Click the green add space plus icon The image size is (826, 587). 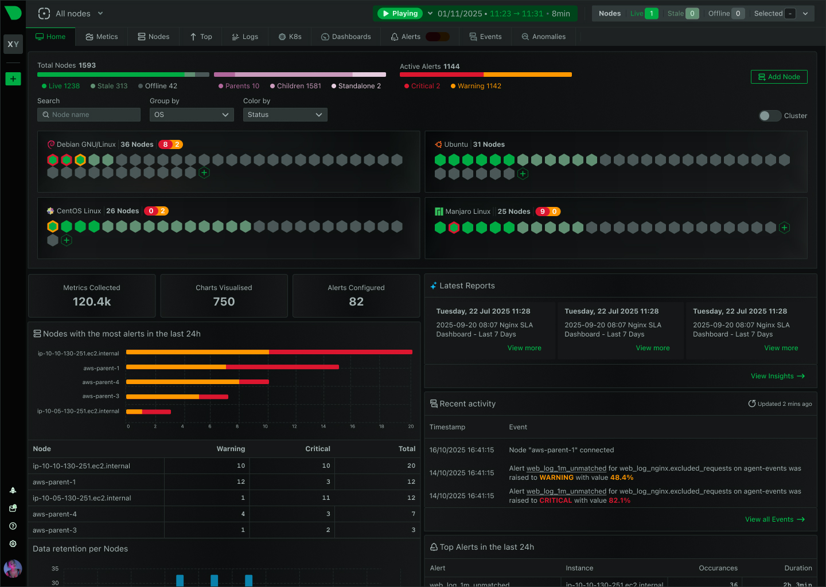point(13,79)
